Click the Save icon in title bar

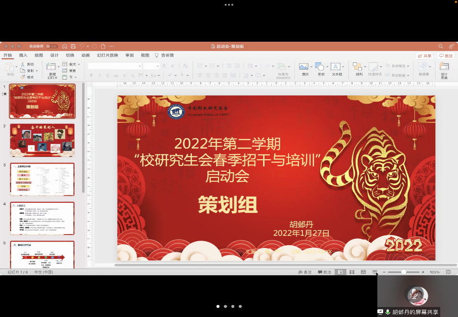(73, 46)
